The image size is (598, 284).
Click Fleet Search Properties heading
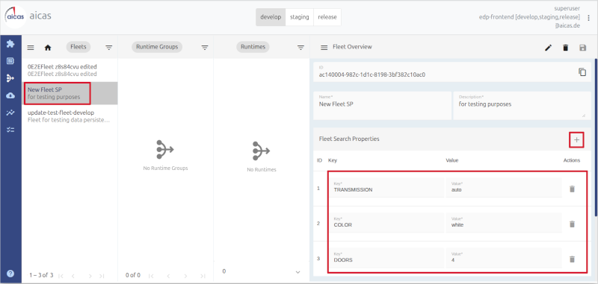pos(349,139)
